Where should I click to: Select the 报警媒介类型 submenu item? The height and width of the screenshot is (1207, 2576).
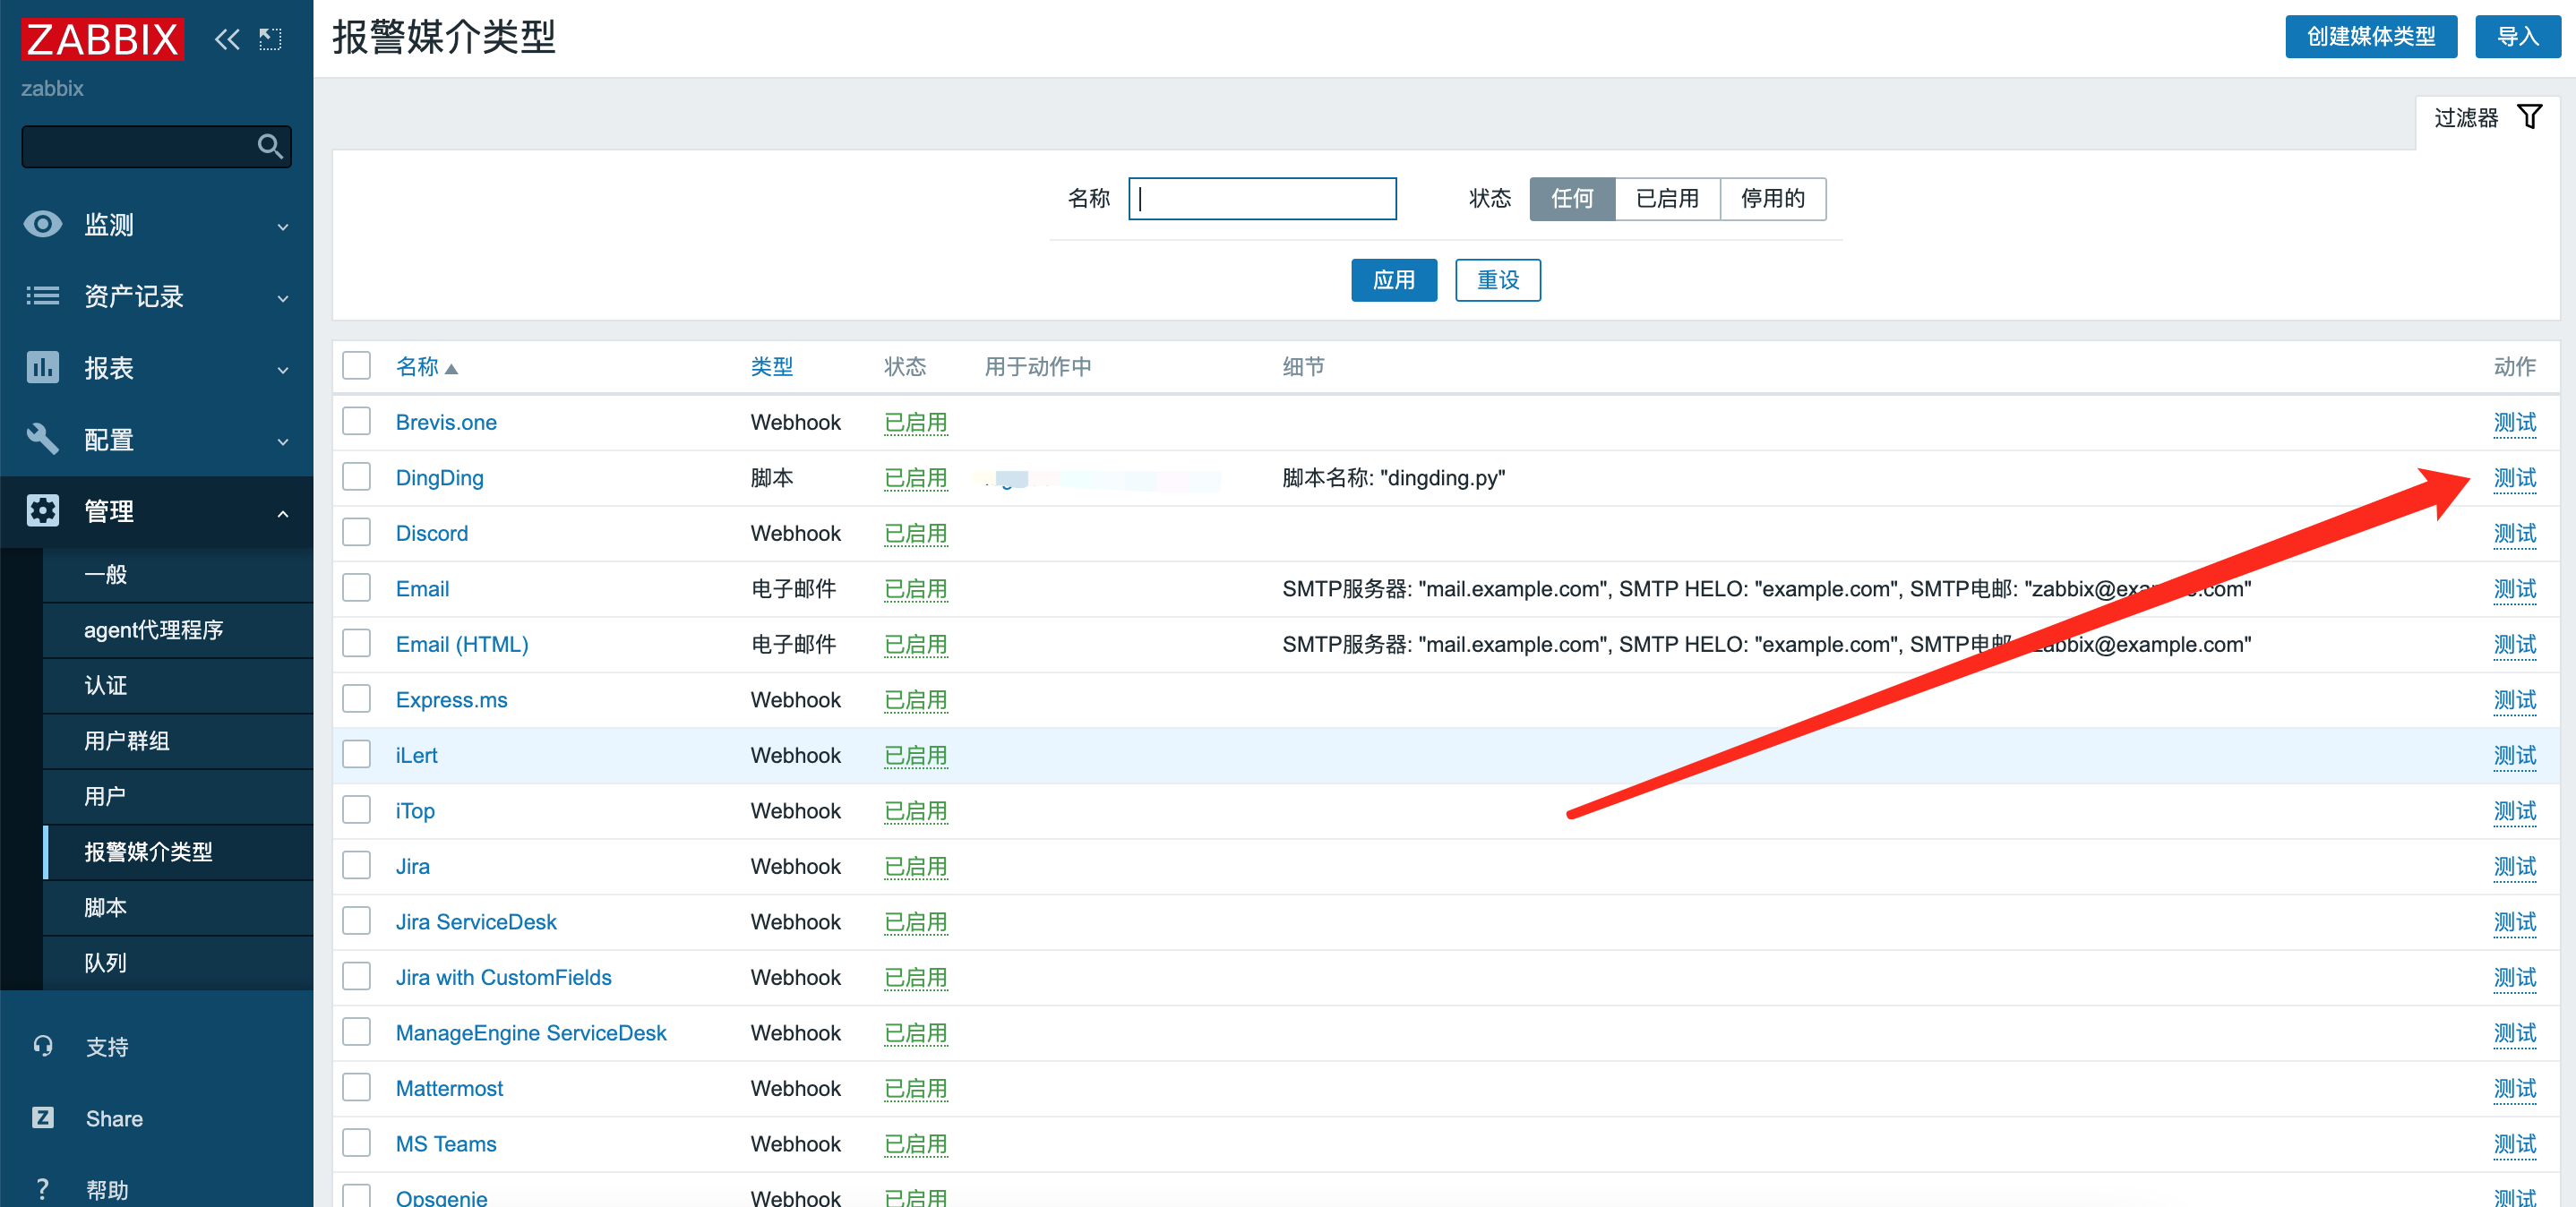coord(178,852)
